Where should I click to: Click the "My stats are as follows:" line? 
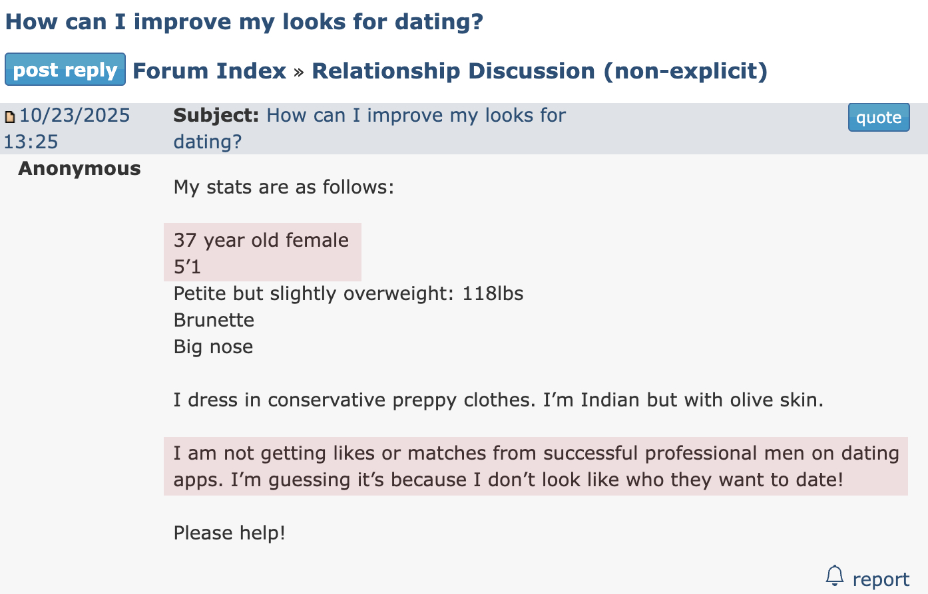(284, 187)
